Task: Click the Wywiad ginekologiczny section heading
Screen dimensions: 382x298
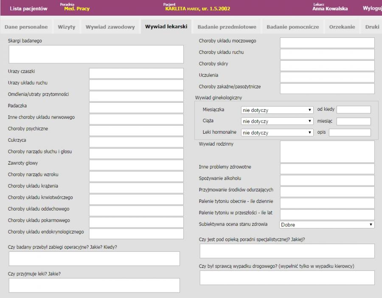Action: (218, 98)
